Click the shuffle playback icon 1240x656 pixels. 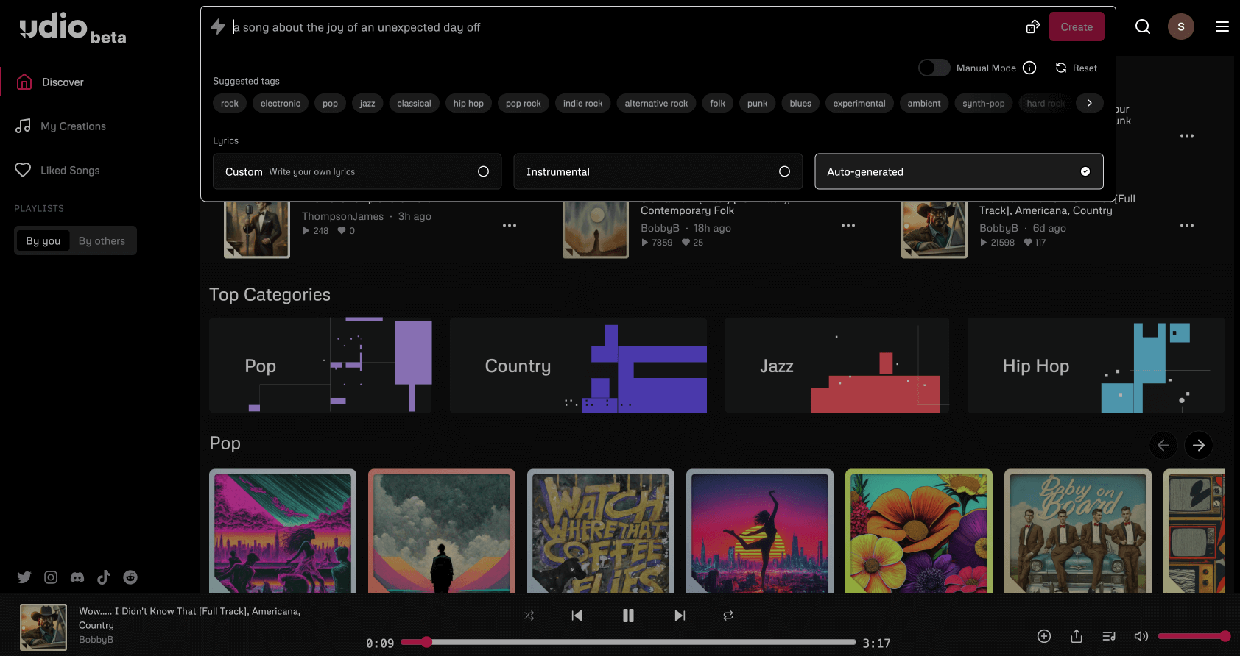click(529, 616)
